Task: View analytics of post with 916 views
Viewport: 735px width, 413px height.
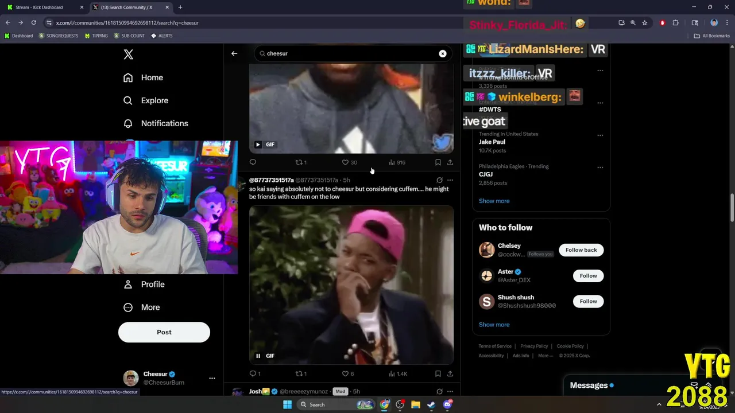Action: pos(397,162)
